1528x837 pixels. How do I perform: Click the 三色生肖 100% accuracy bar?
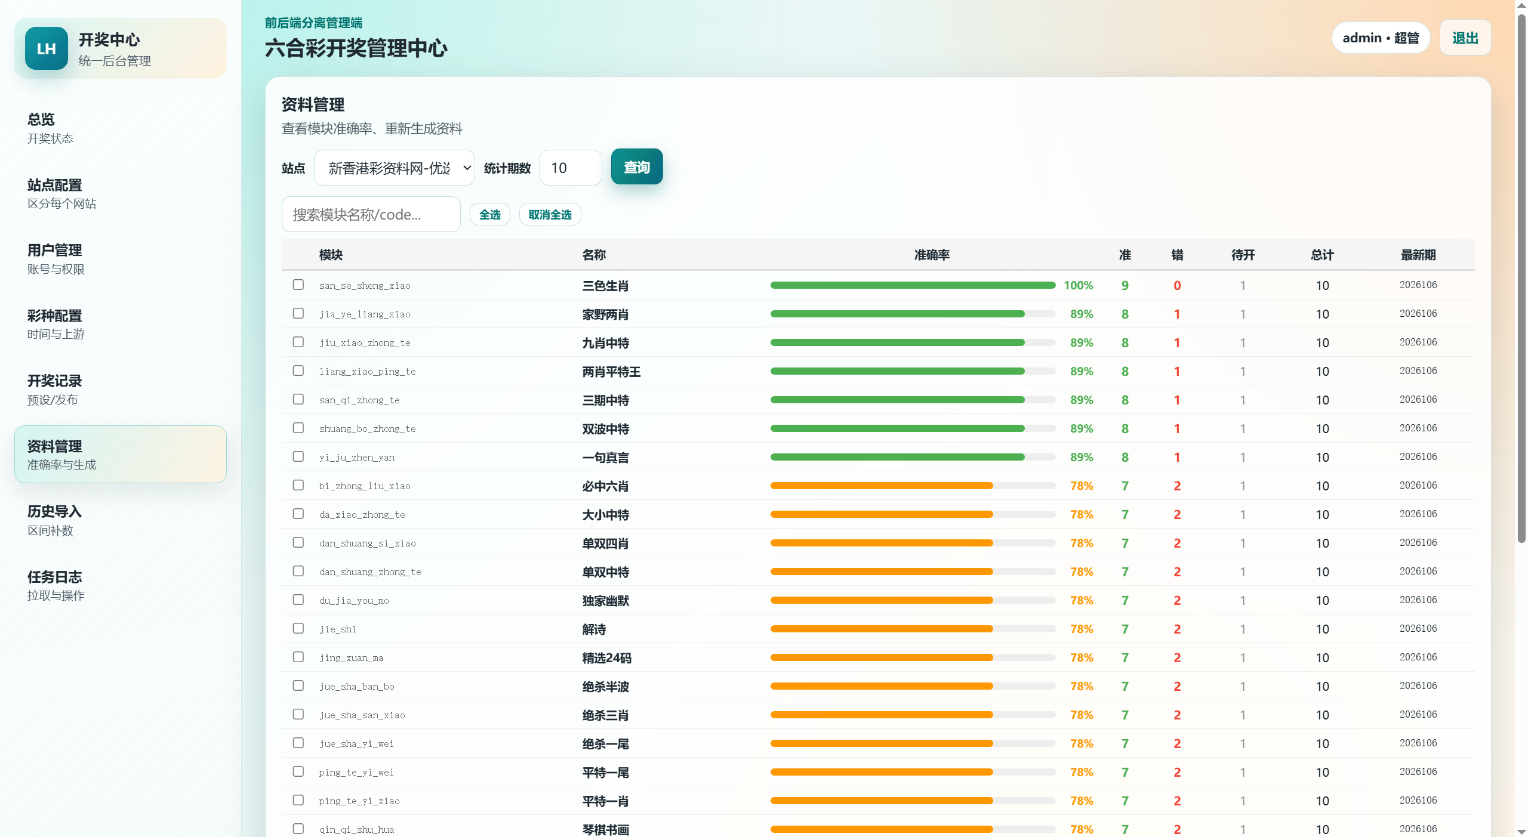[913, 285]
